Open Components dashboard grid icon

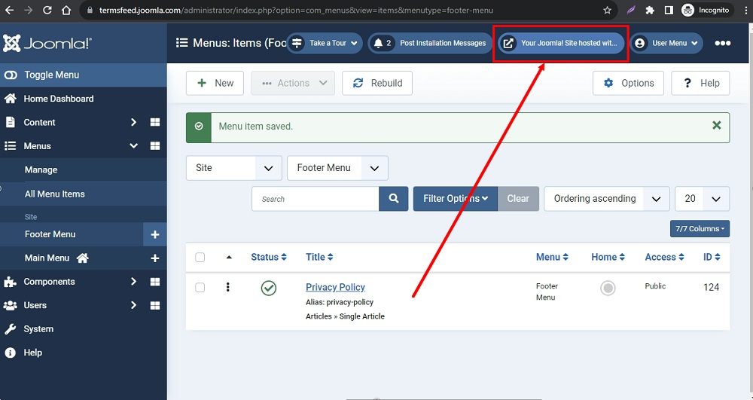(155, 282)
